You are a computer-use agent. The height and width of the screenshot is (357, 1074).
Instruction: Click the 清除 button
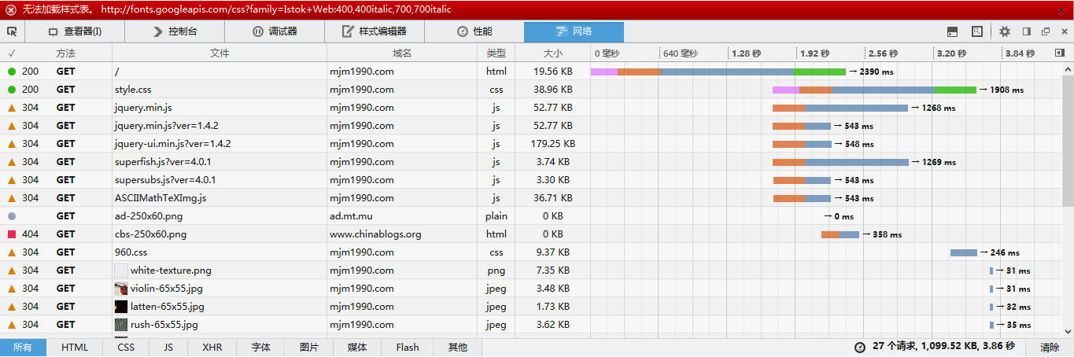pos(1050,347)
